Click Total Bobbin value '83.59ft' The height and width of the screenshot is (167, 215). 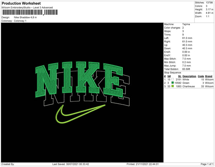[x=186, y=69]
